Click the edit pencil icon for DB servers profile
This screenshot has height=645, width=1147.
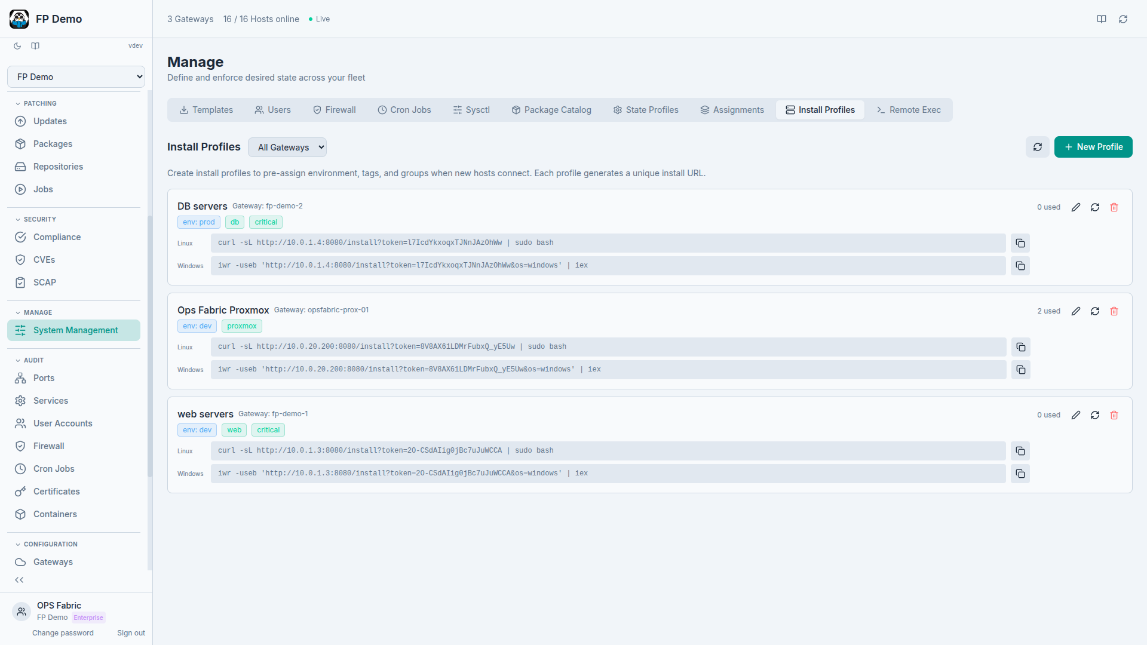(1077, 207)
